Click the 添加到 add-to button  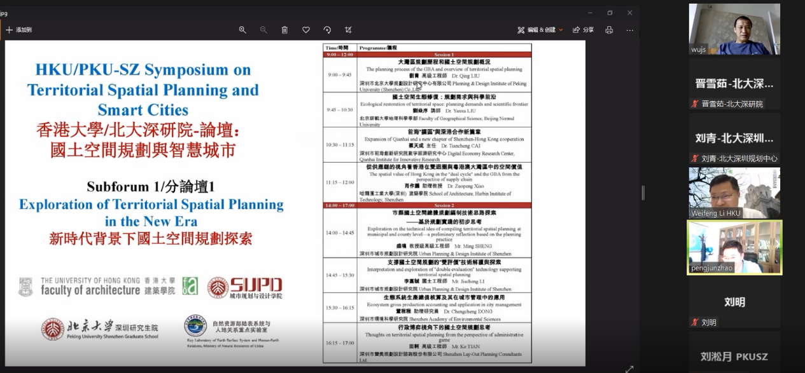(19, 30)
